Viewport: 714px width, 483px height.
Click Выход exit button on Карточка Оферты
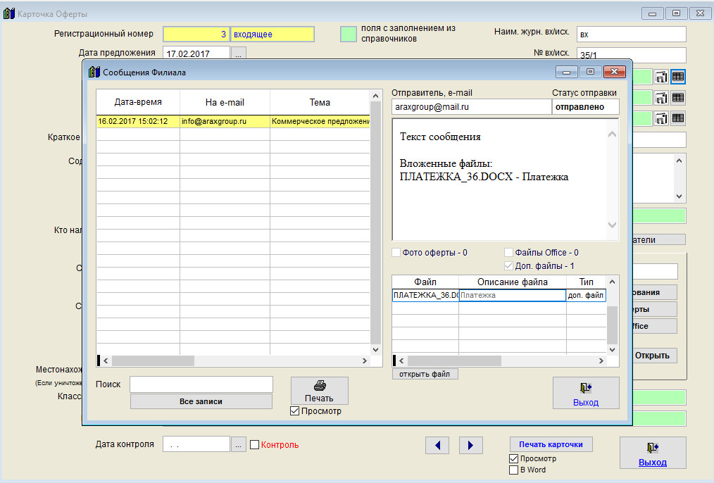point(652,453)
